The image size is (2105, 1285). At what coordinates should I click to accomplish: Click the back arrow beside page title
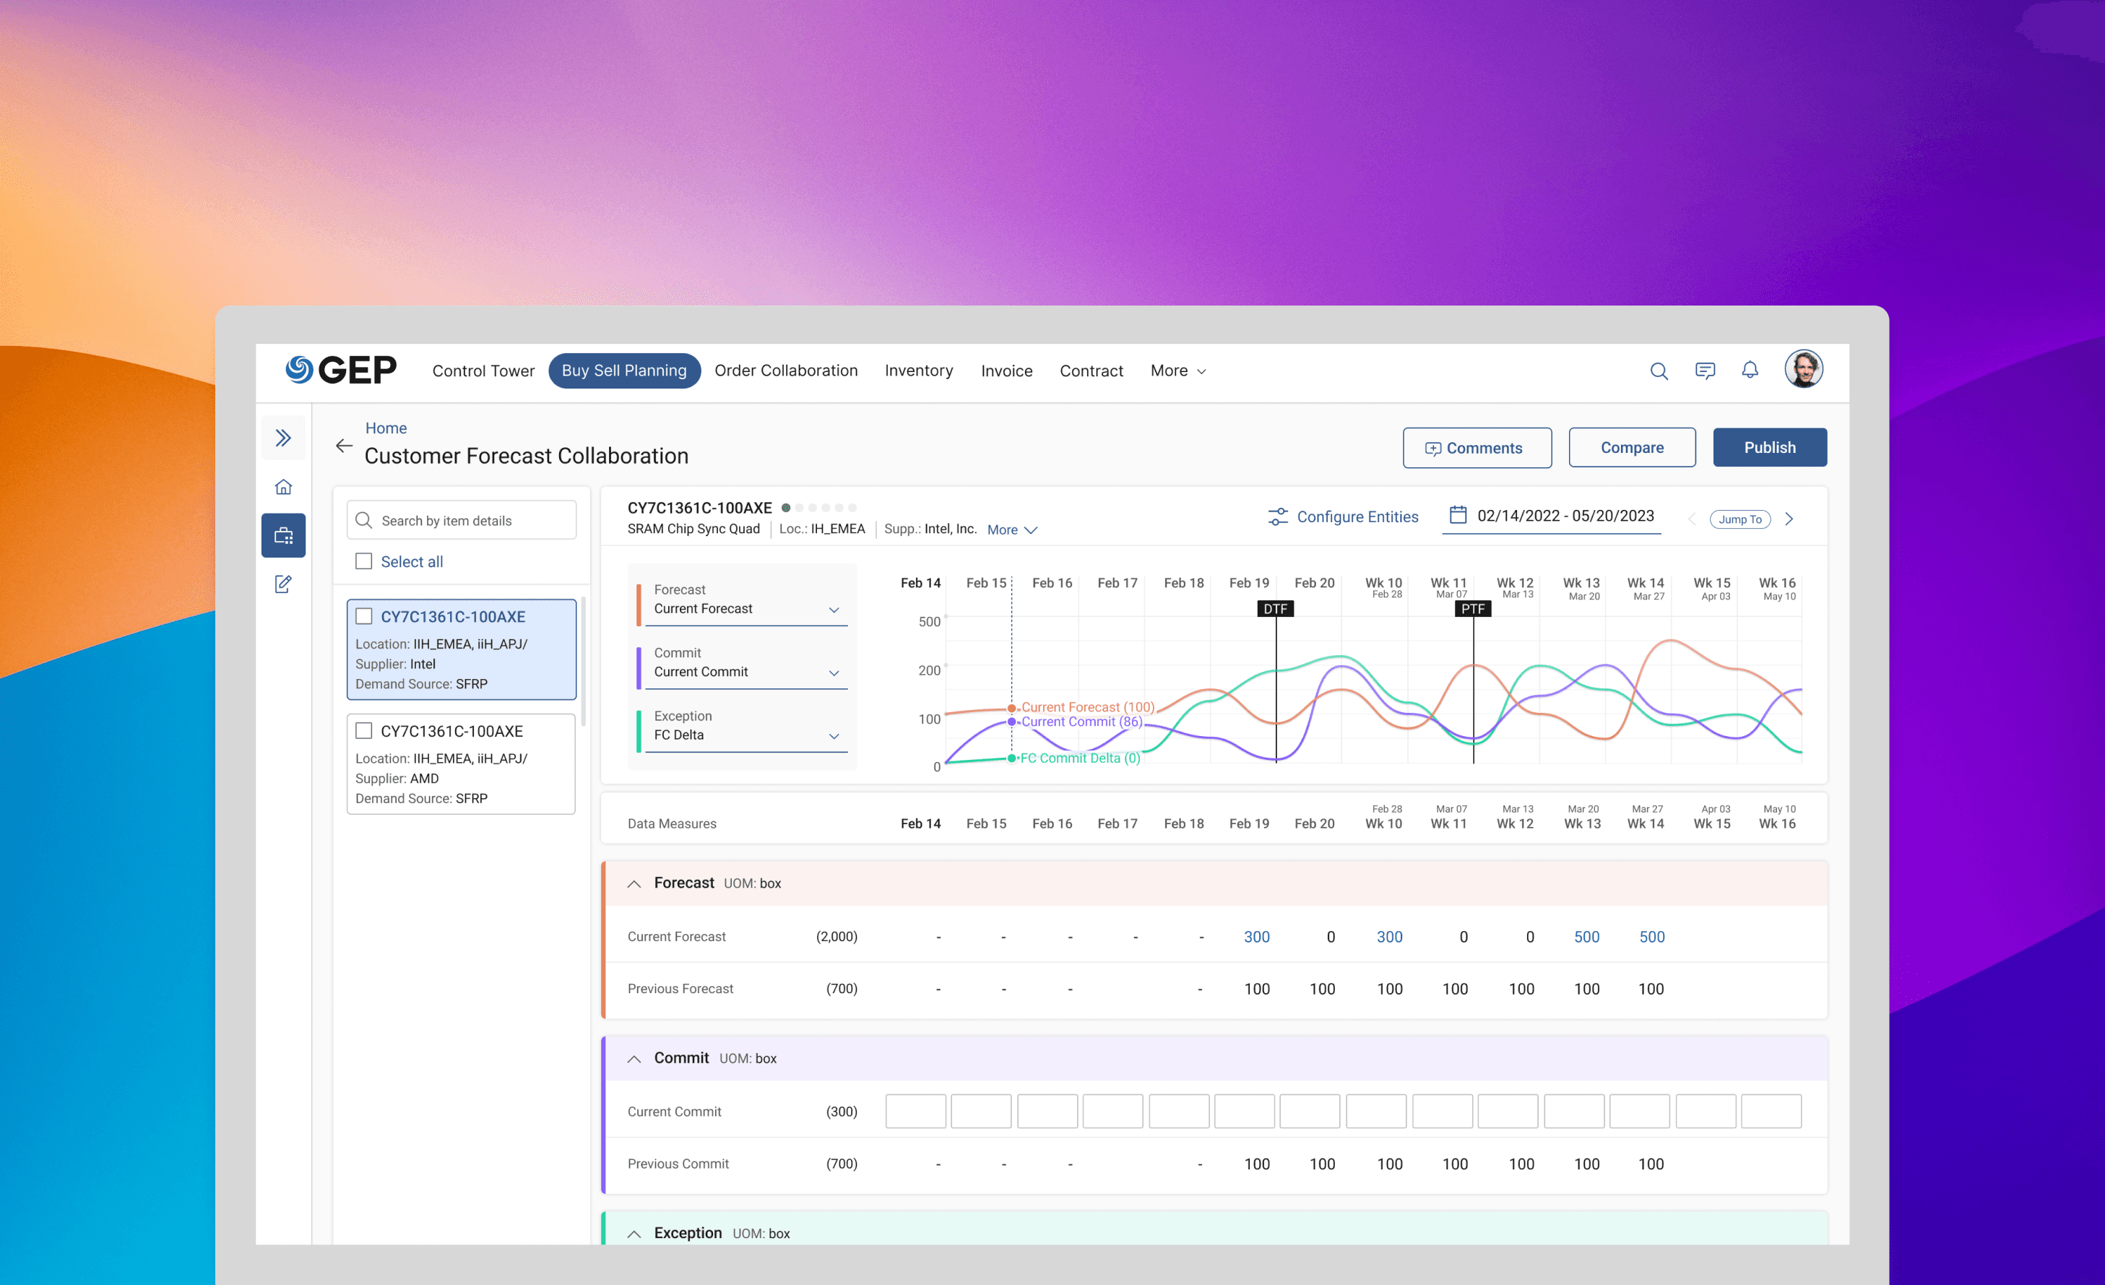(x=345, y=446)
